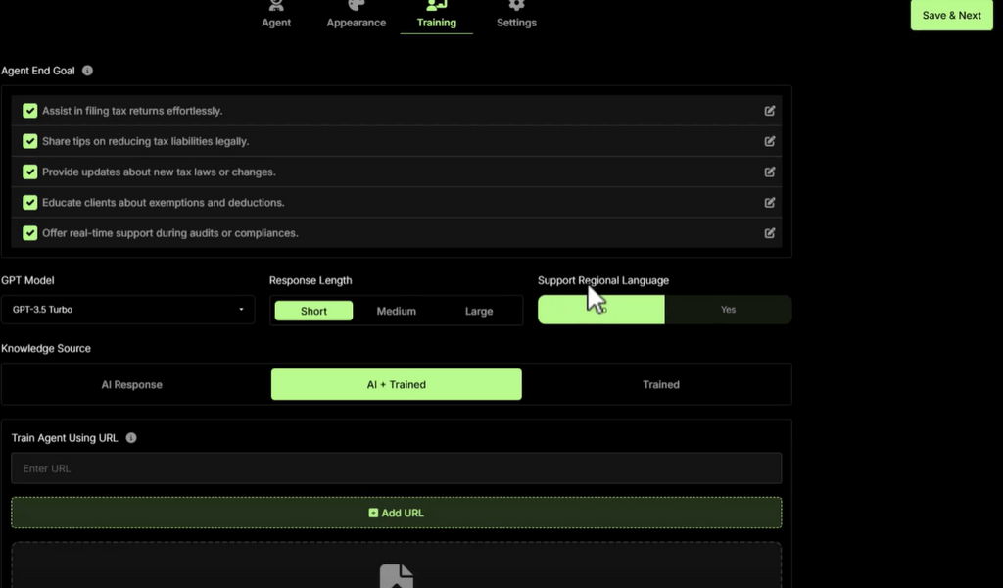Viewport: 1003px width, 588px height.
Task: Click edit icon for 'Offer real-time support' goal
Action: [x=770, y=233]
